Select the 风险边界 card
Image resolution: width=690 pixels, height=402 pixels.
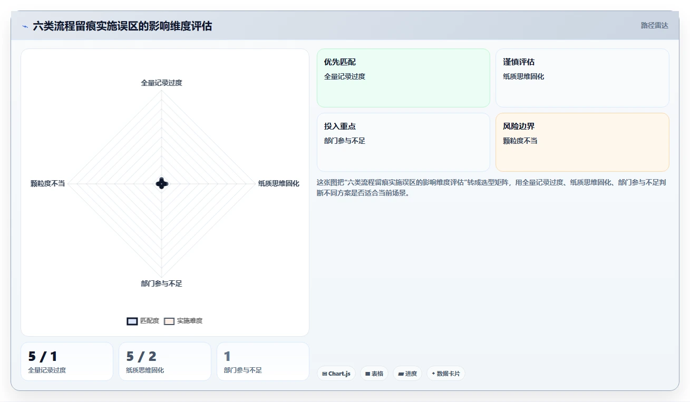point(582,142)
